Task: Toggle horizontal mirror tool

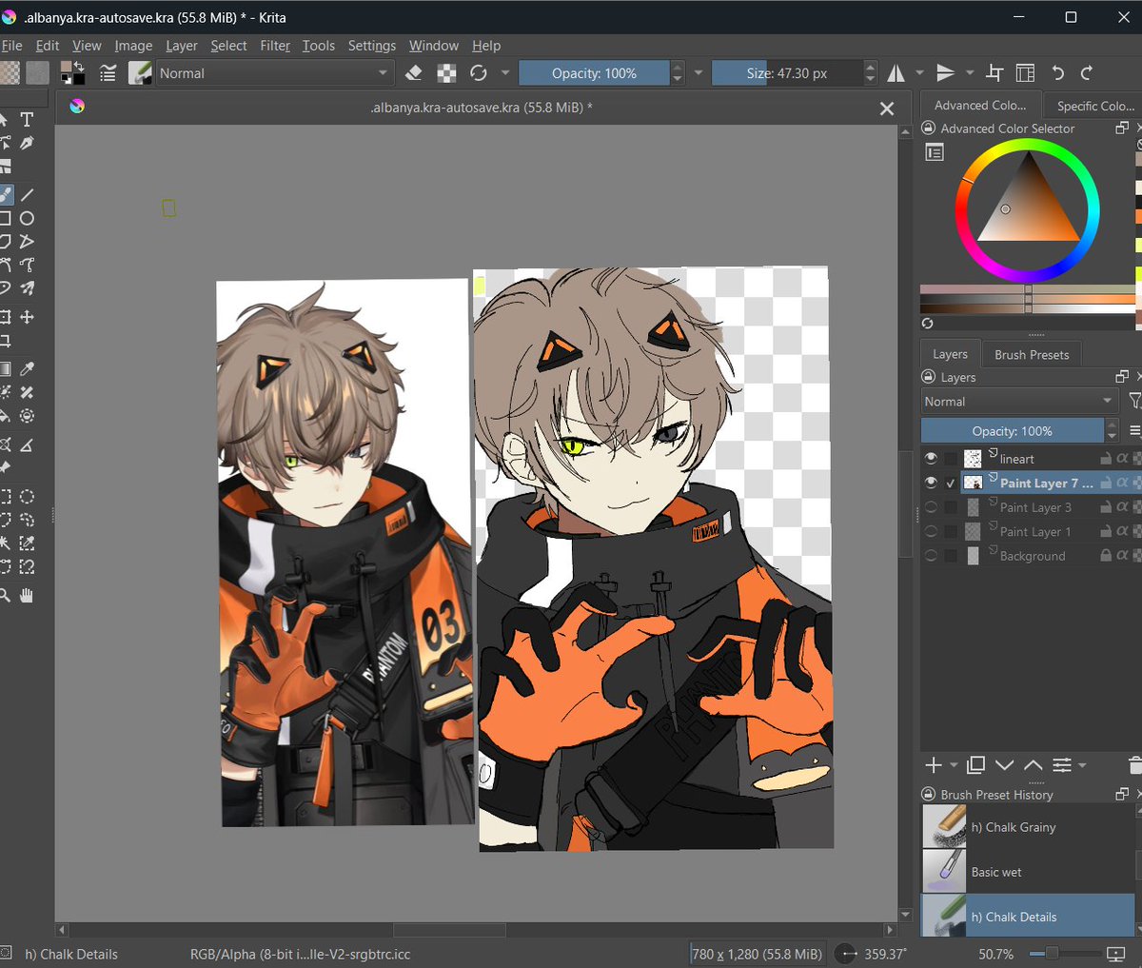Action: [x=896, y=73]
